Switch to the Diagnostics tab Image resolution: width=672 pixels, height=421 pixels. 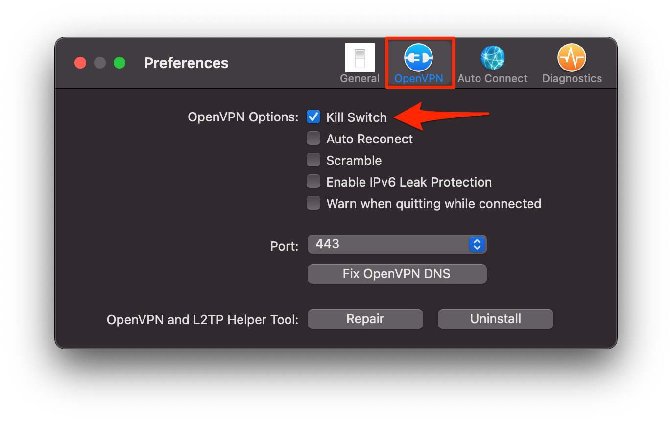coord(571,63)
